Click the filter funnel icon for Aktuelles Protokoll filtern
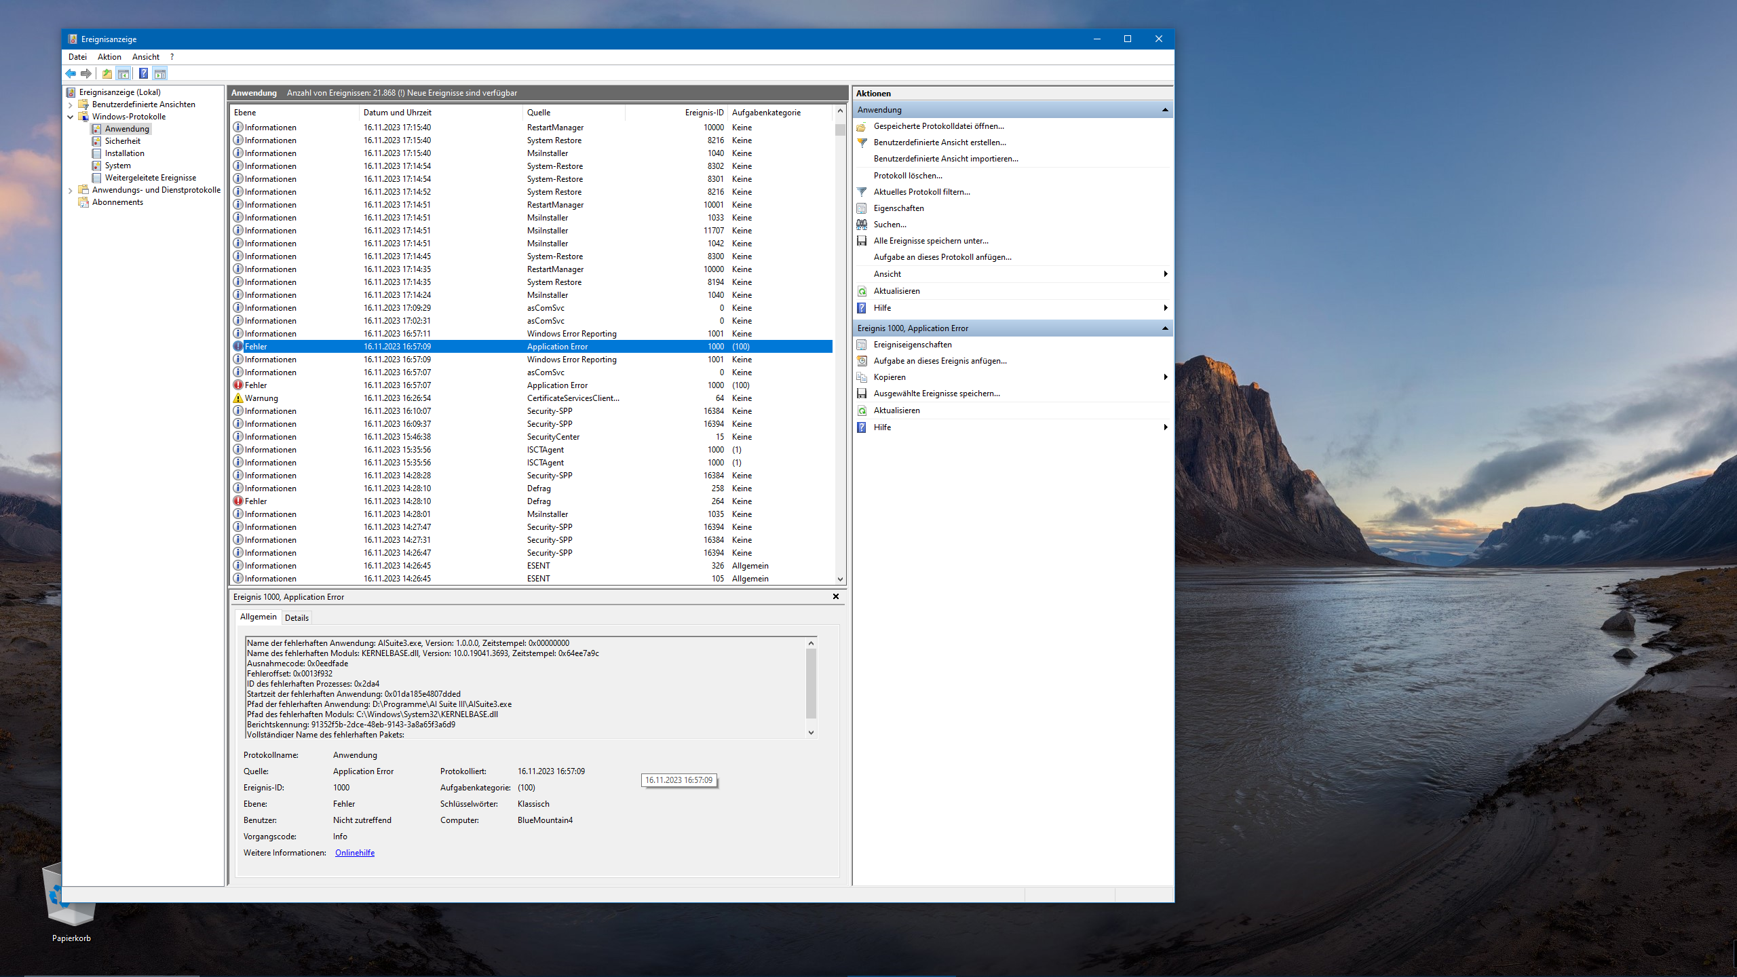 click(x=862, y=192)
